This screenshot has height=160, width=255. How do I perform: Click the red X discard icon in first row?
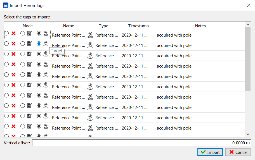point(13,34)
